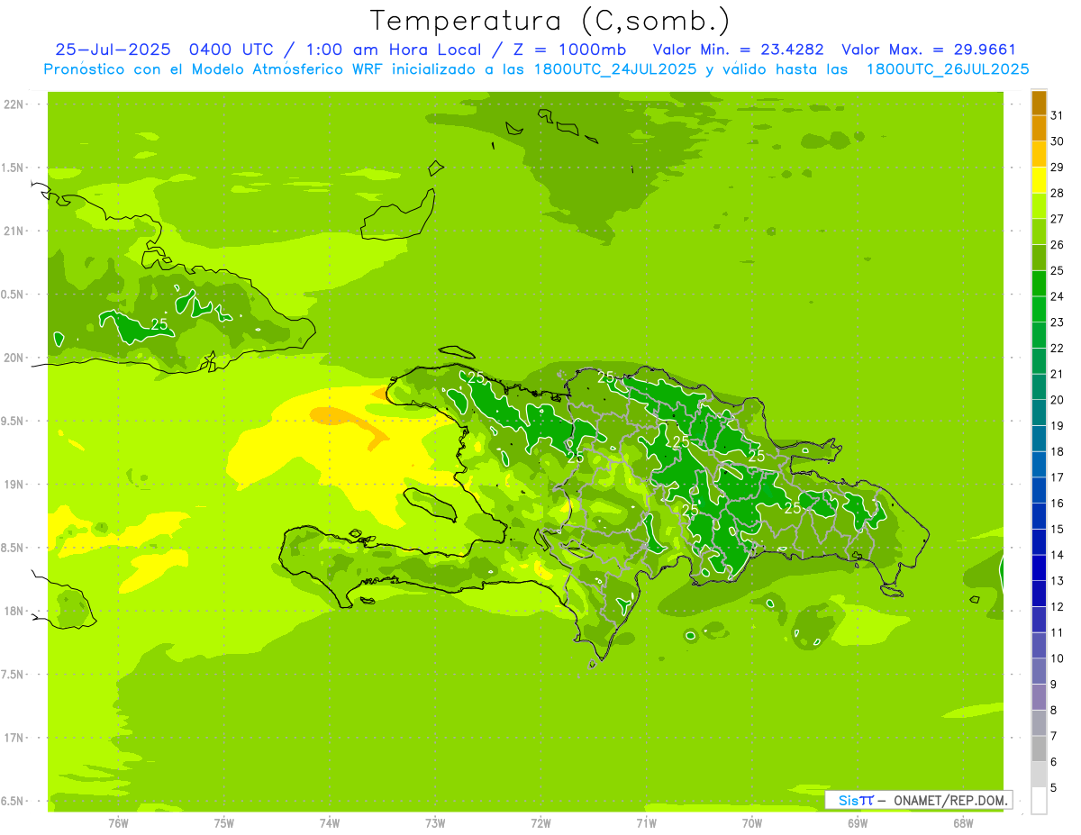
Task: Click the '0400 UTC' time label
Action: pos(232,50)
